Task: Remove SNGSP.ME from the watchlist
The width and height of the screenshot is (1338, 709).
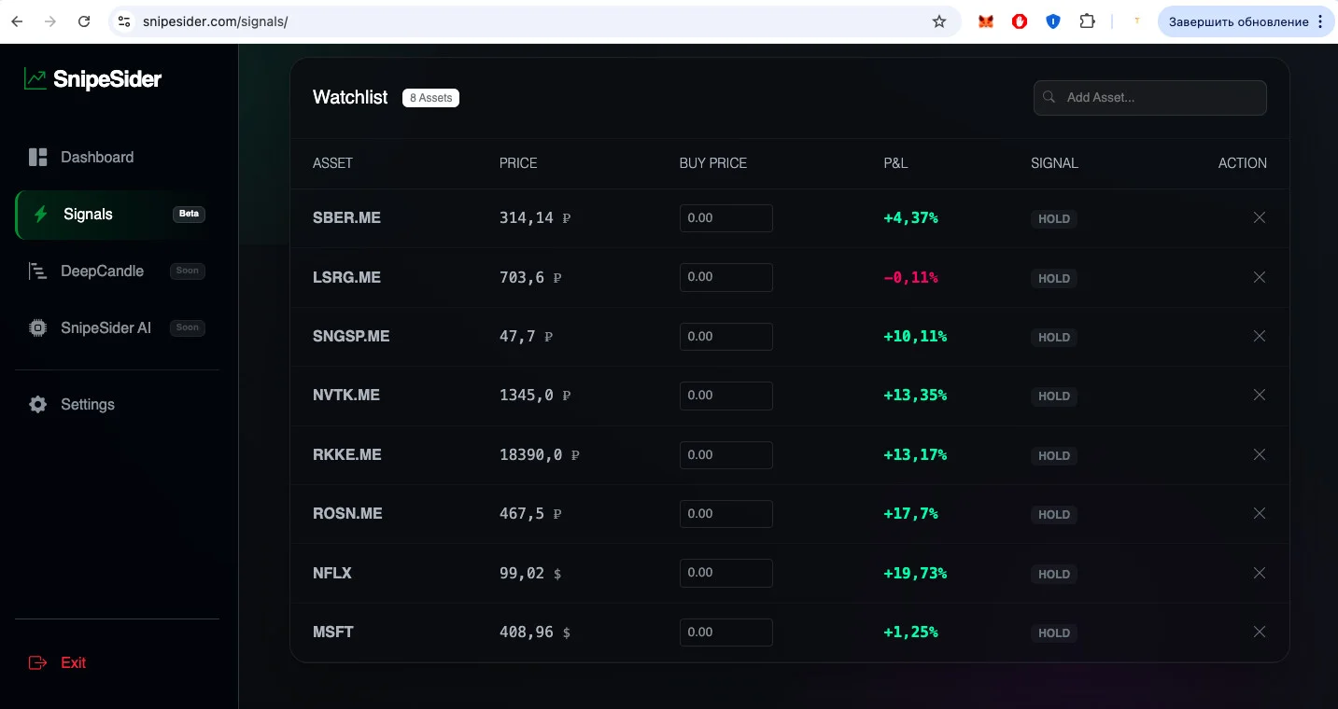Action: click(x=1259, y=336)
